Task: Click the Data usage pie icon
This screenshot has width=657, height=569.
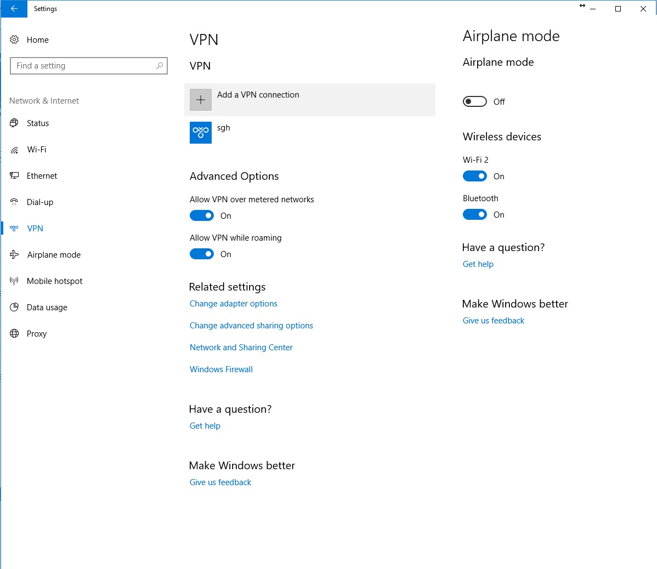Action: coord(14,308)
